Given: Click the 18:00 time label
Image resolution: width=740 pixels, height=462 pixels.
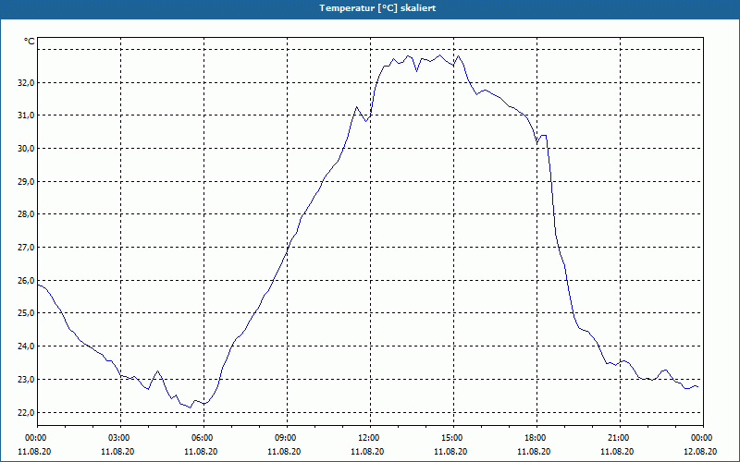Looking at the screenshot, I should pos(537,438).
